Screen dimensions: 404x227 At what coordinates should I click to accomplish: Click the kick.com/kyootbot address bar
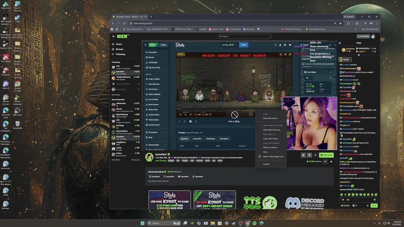[230, 23]
